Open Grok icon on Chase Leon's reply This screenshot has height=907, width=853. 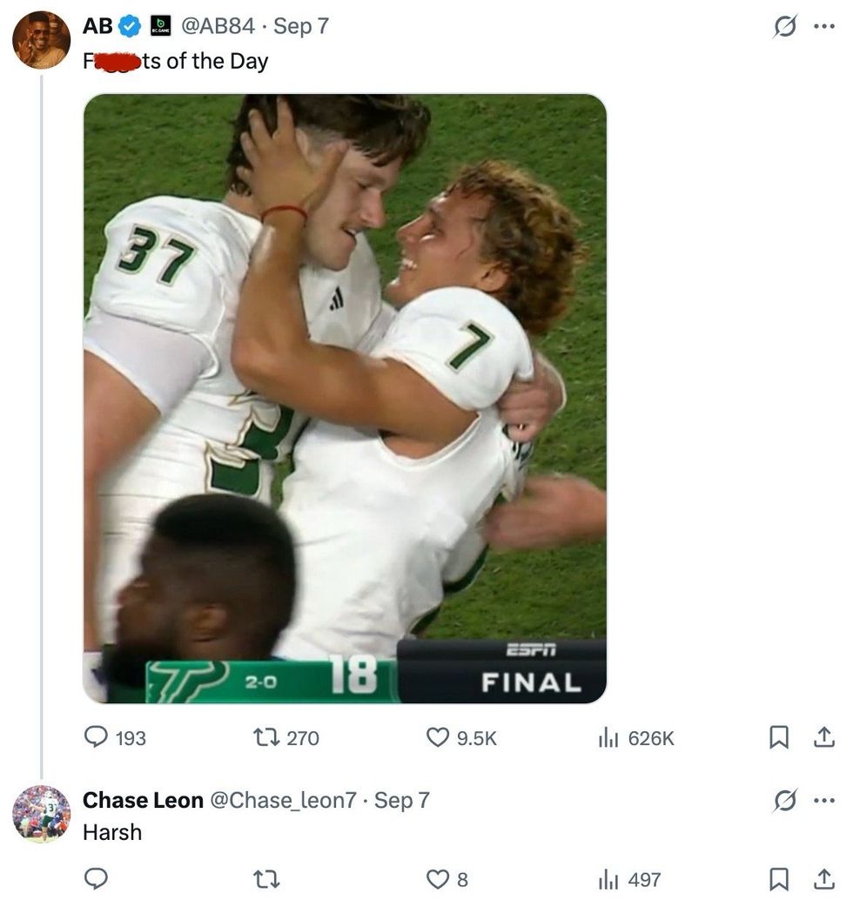click(786, 801)
